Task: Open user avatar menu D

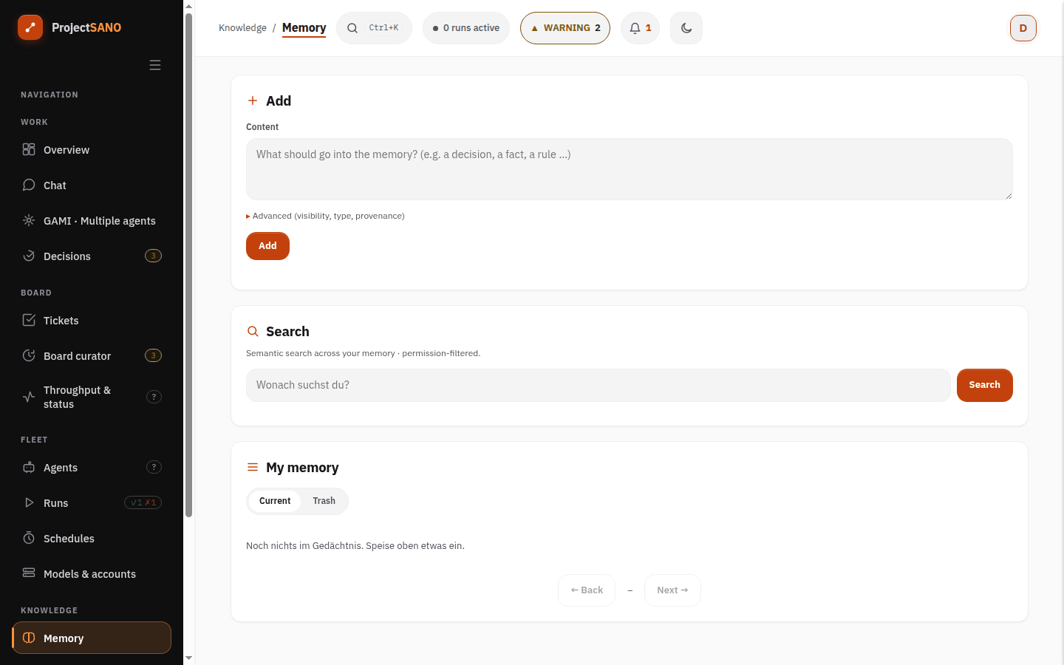Action: [x=1023, y=28]
